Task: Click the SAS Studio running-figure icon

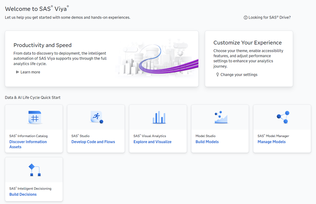Action: click(x=97, y=117)
